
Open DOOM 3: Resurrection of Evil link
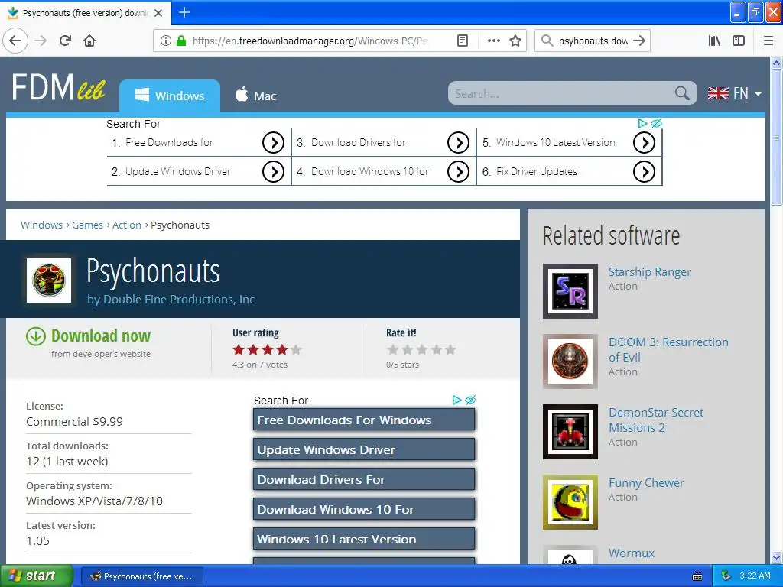click(668, 349)
